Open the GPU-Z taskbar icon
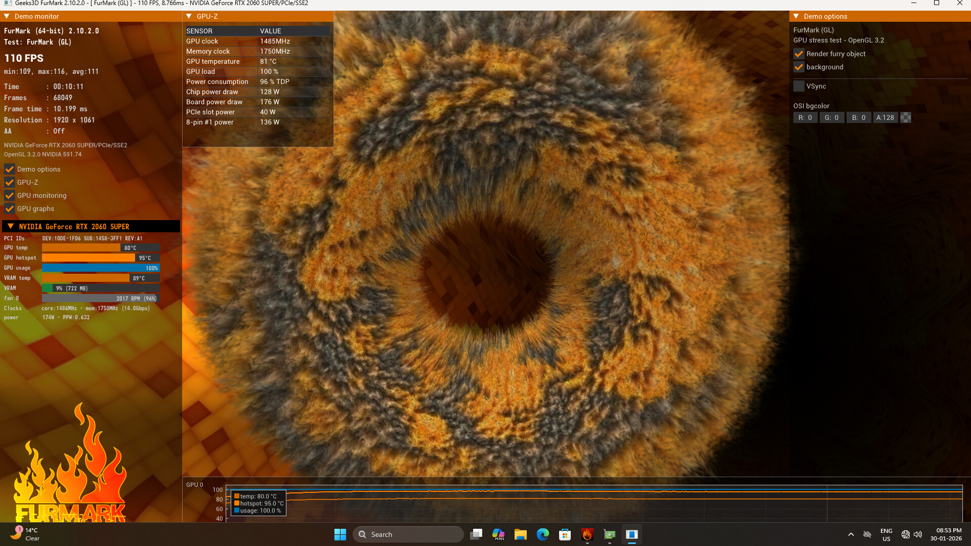The width and height of the screenshot is (971, 546). [x=610, y=534]
